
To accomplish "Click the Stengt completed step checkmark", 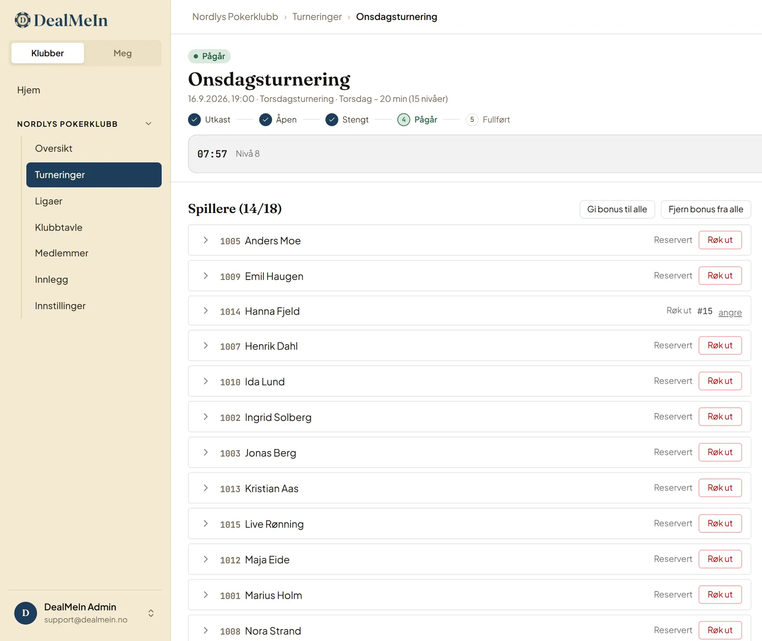I will pyautogui.click(x=331, y=120).
